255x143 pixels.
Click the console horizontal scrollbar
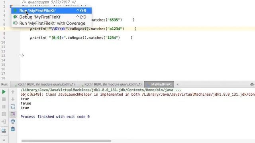pos(67,141)
